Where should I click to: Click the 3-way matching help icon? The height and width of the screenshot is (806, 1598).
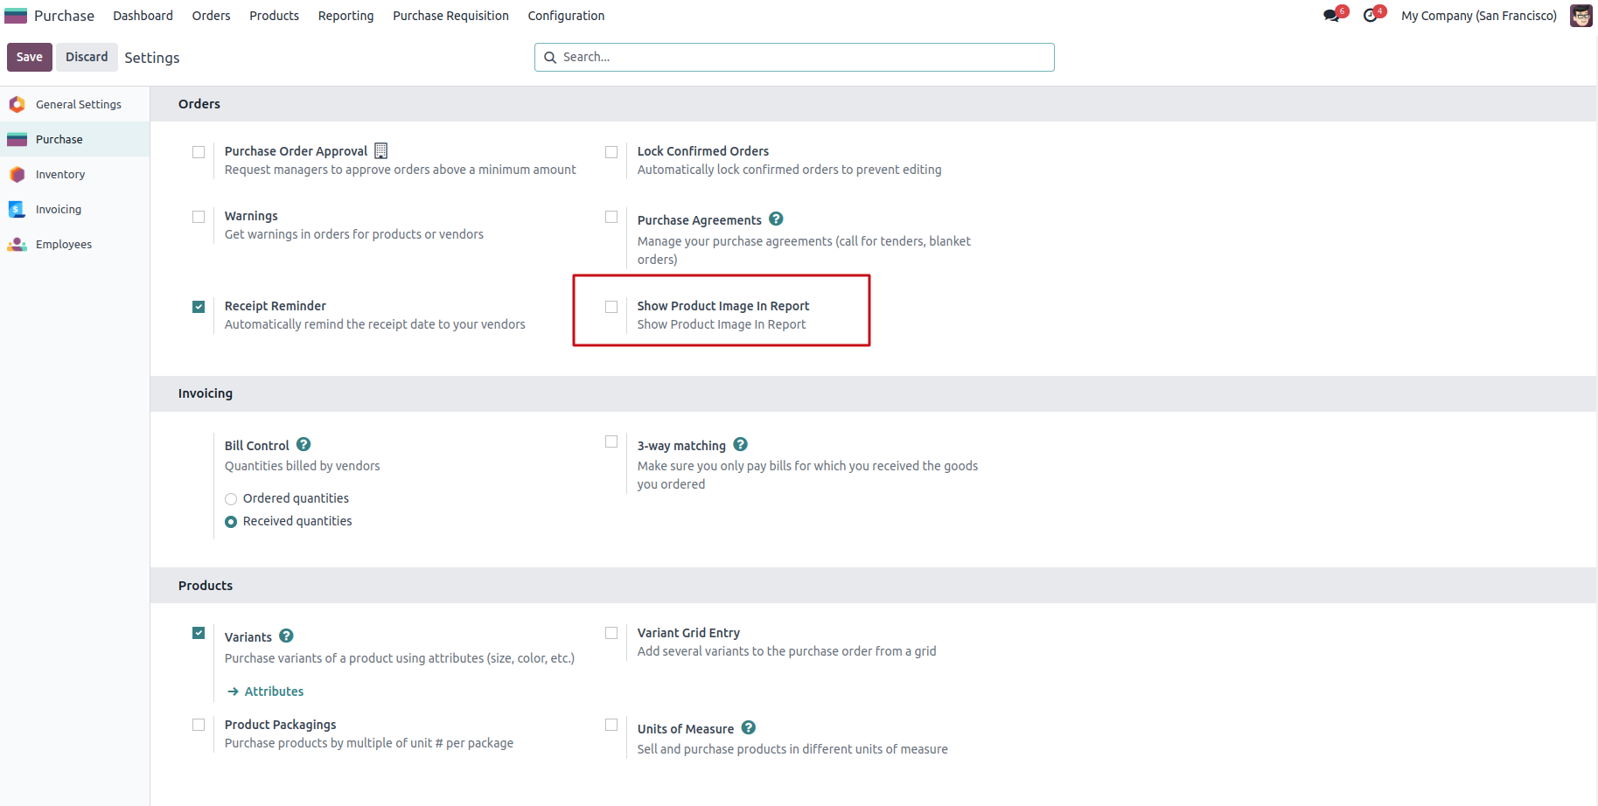tap(740, 445)
